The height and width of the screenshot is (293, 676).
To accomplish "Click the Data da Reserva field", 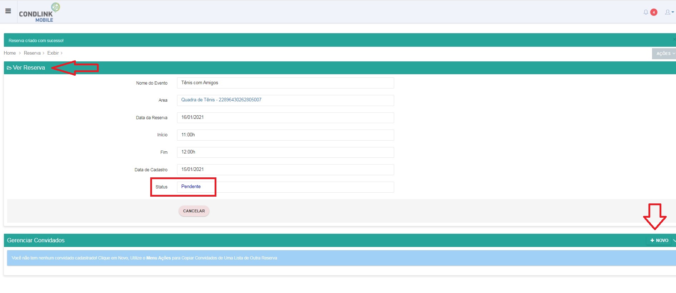I will pyautogui.click(x=285, y=117).
